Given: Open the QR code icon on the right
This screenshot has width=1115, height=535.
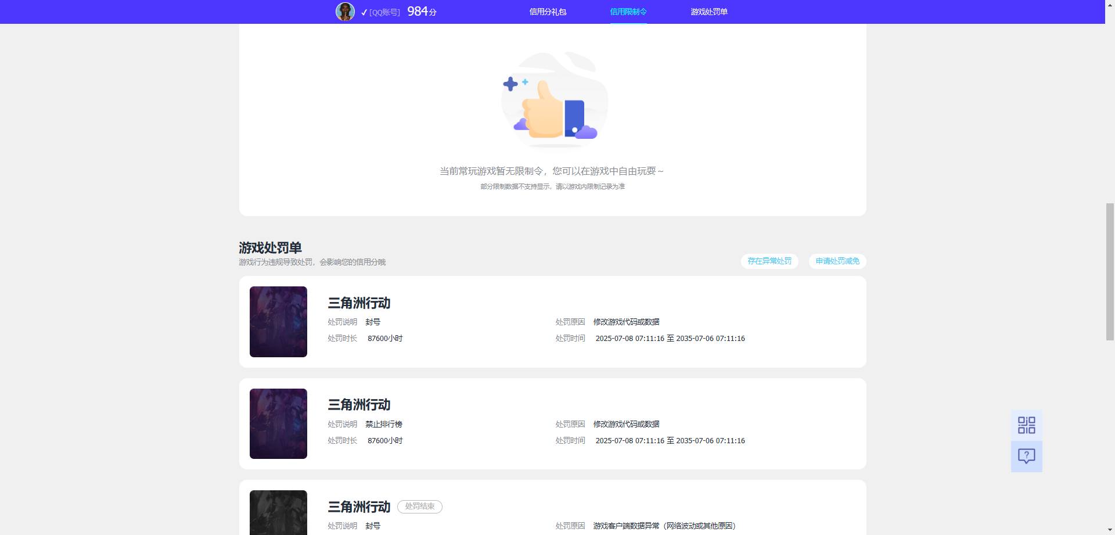Looking at the screenshot, I should click(1027, 426).
